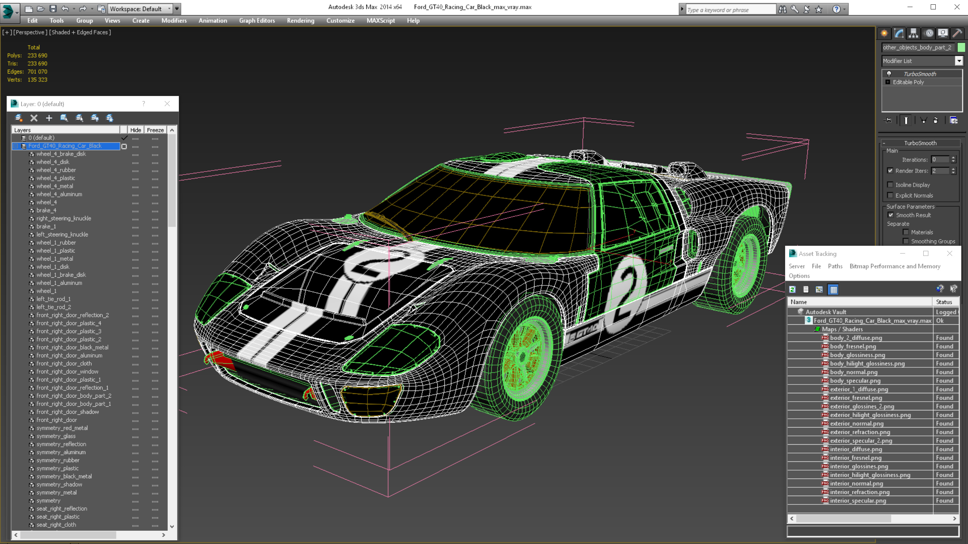This screenshot has width=968, height=544.
Task: Click Add Selected Objects to Layer plus icon
Action: pyautogui.click(x=49, y=118)
